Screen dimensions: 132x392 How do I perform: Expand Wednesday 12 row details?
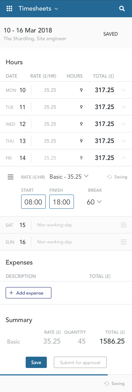[x=123, y=124]
